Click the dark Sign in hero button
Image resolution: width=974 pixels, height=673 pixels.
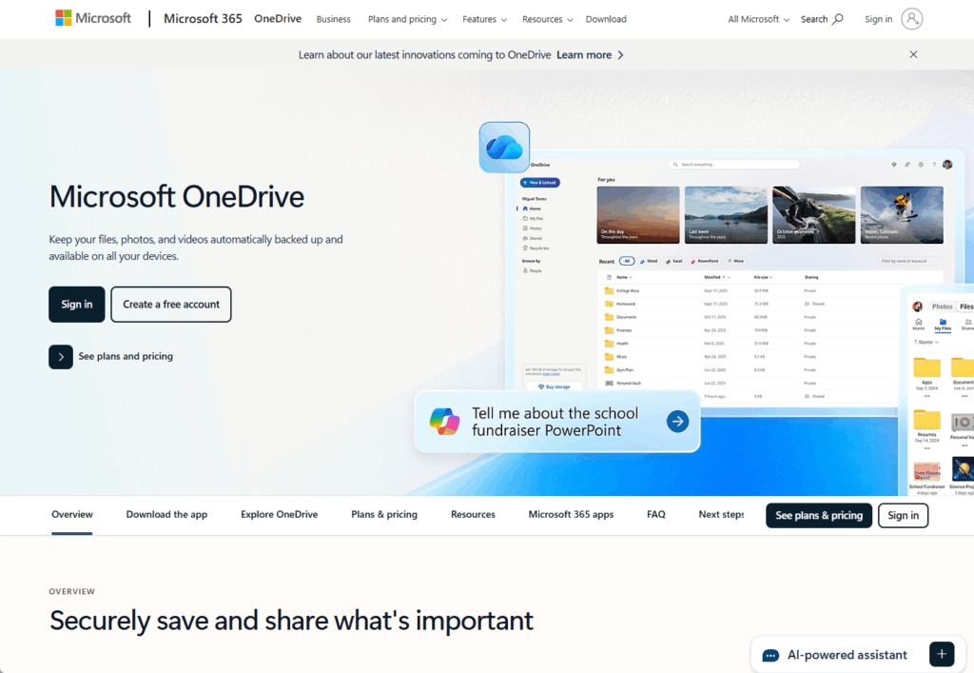[77, 305]
